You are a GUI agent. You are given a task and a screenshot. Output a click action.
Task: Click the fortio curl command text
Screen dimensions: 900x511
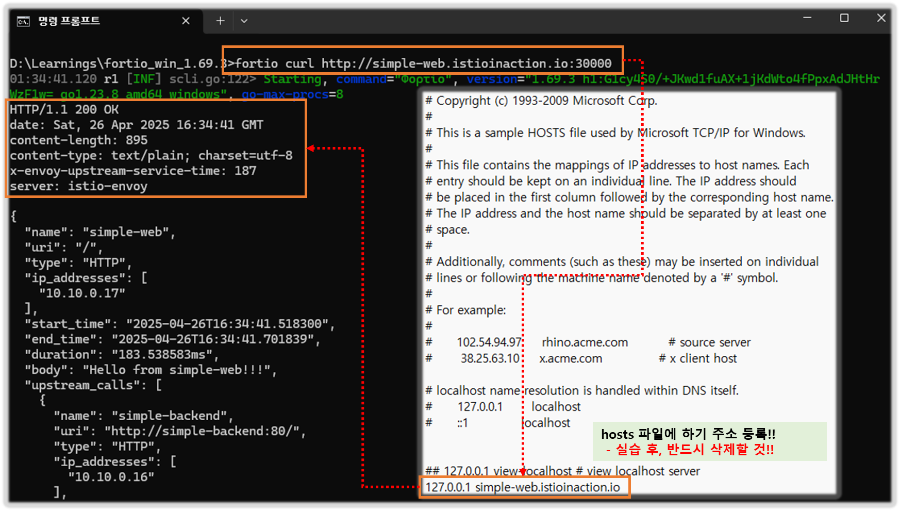[423, 63]
